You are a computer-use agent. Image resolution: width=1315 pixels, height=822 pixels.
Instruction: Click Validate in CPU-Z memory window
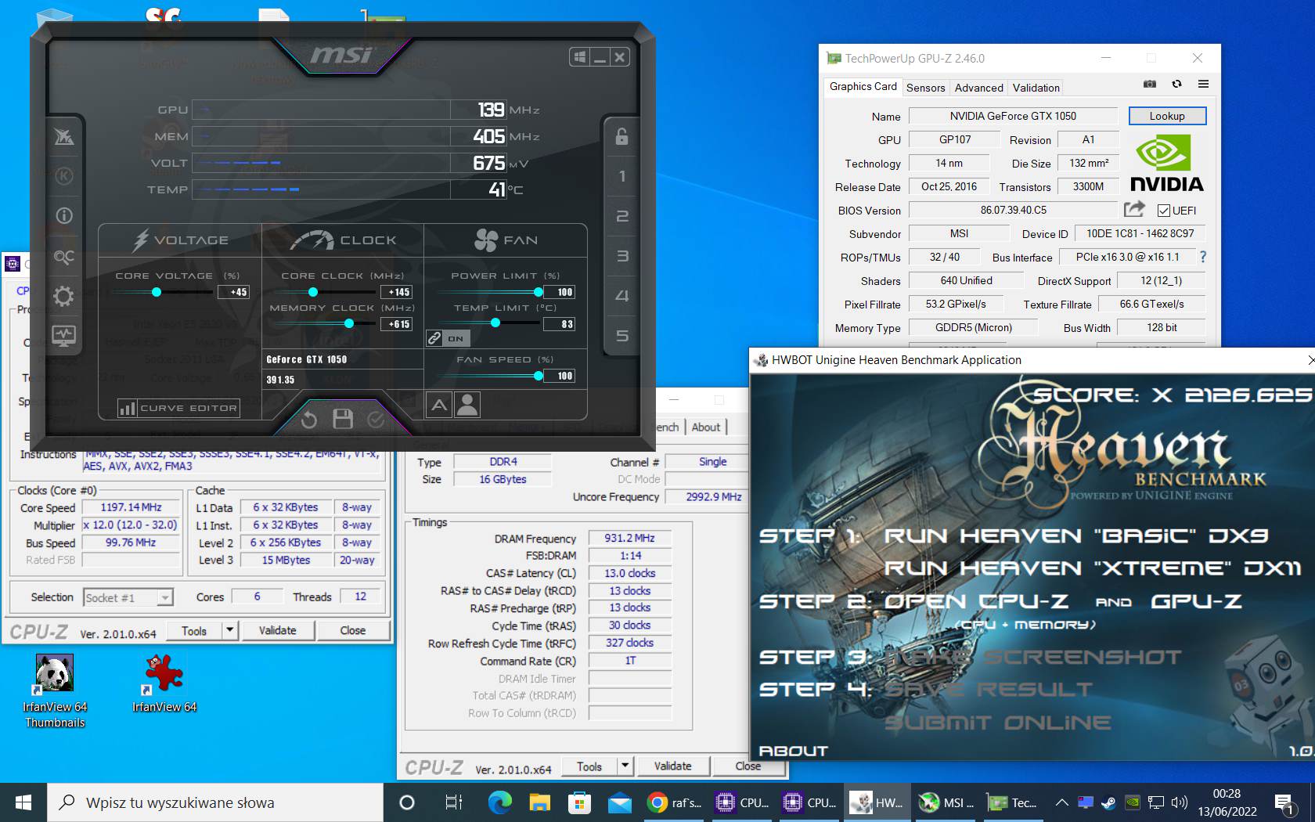672,766
